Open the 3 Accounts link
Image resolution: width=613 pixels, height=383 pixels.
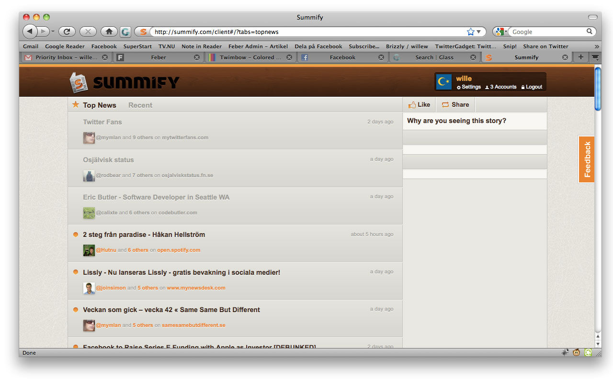pos(501,87)
